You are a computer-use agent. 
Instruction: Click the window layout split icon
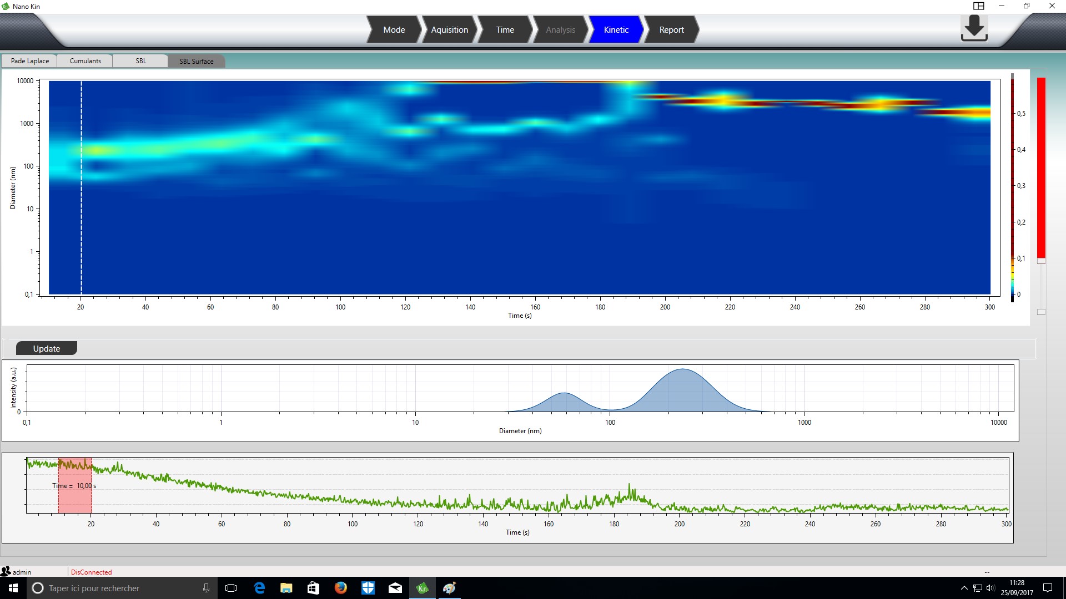pyautogui.click(x=978, y=6)
